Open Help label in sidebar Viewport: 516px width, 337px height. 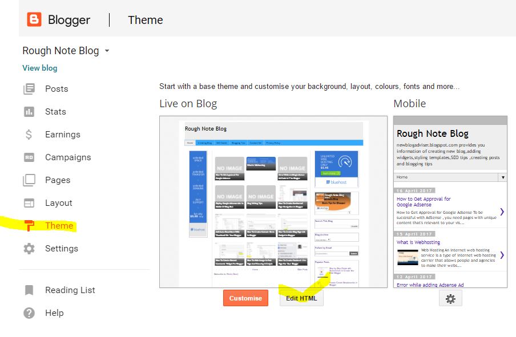pyautogui.click(x=54, y=312)
